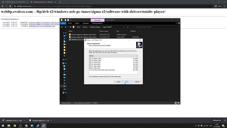Expand the Explorer ribbon chevron

click(176, 23)
